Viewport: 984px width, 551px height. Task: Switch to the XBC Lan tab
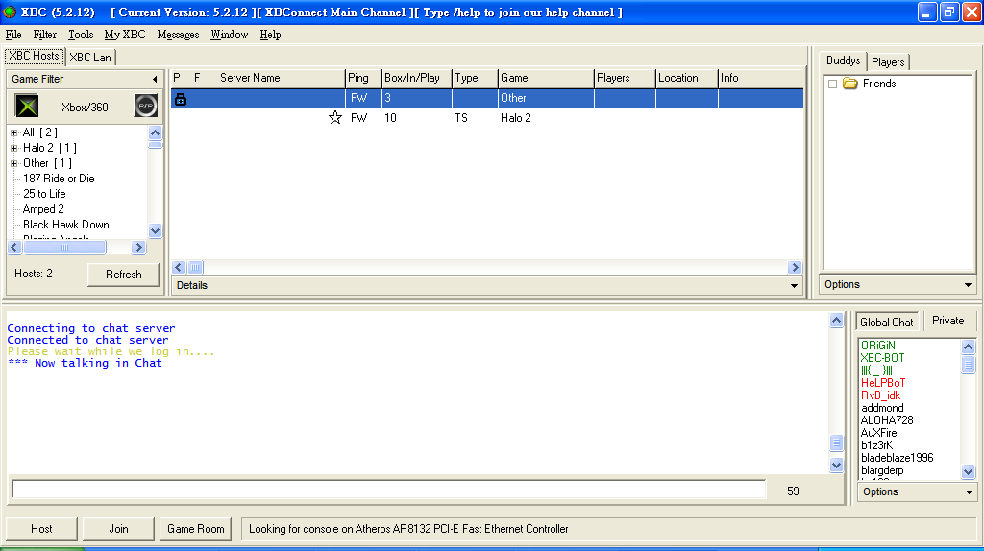click(x=90, y=58)
